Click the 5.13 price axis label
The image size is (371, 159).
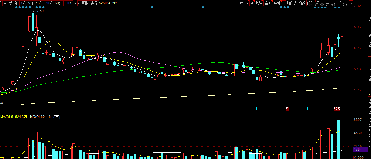pos(357,69)
